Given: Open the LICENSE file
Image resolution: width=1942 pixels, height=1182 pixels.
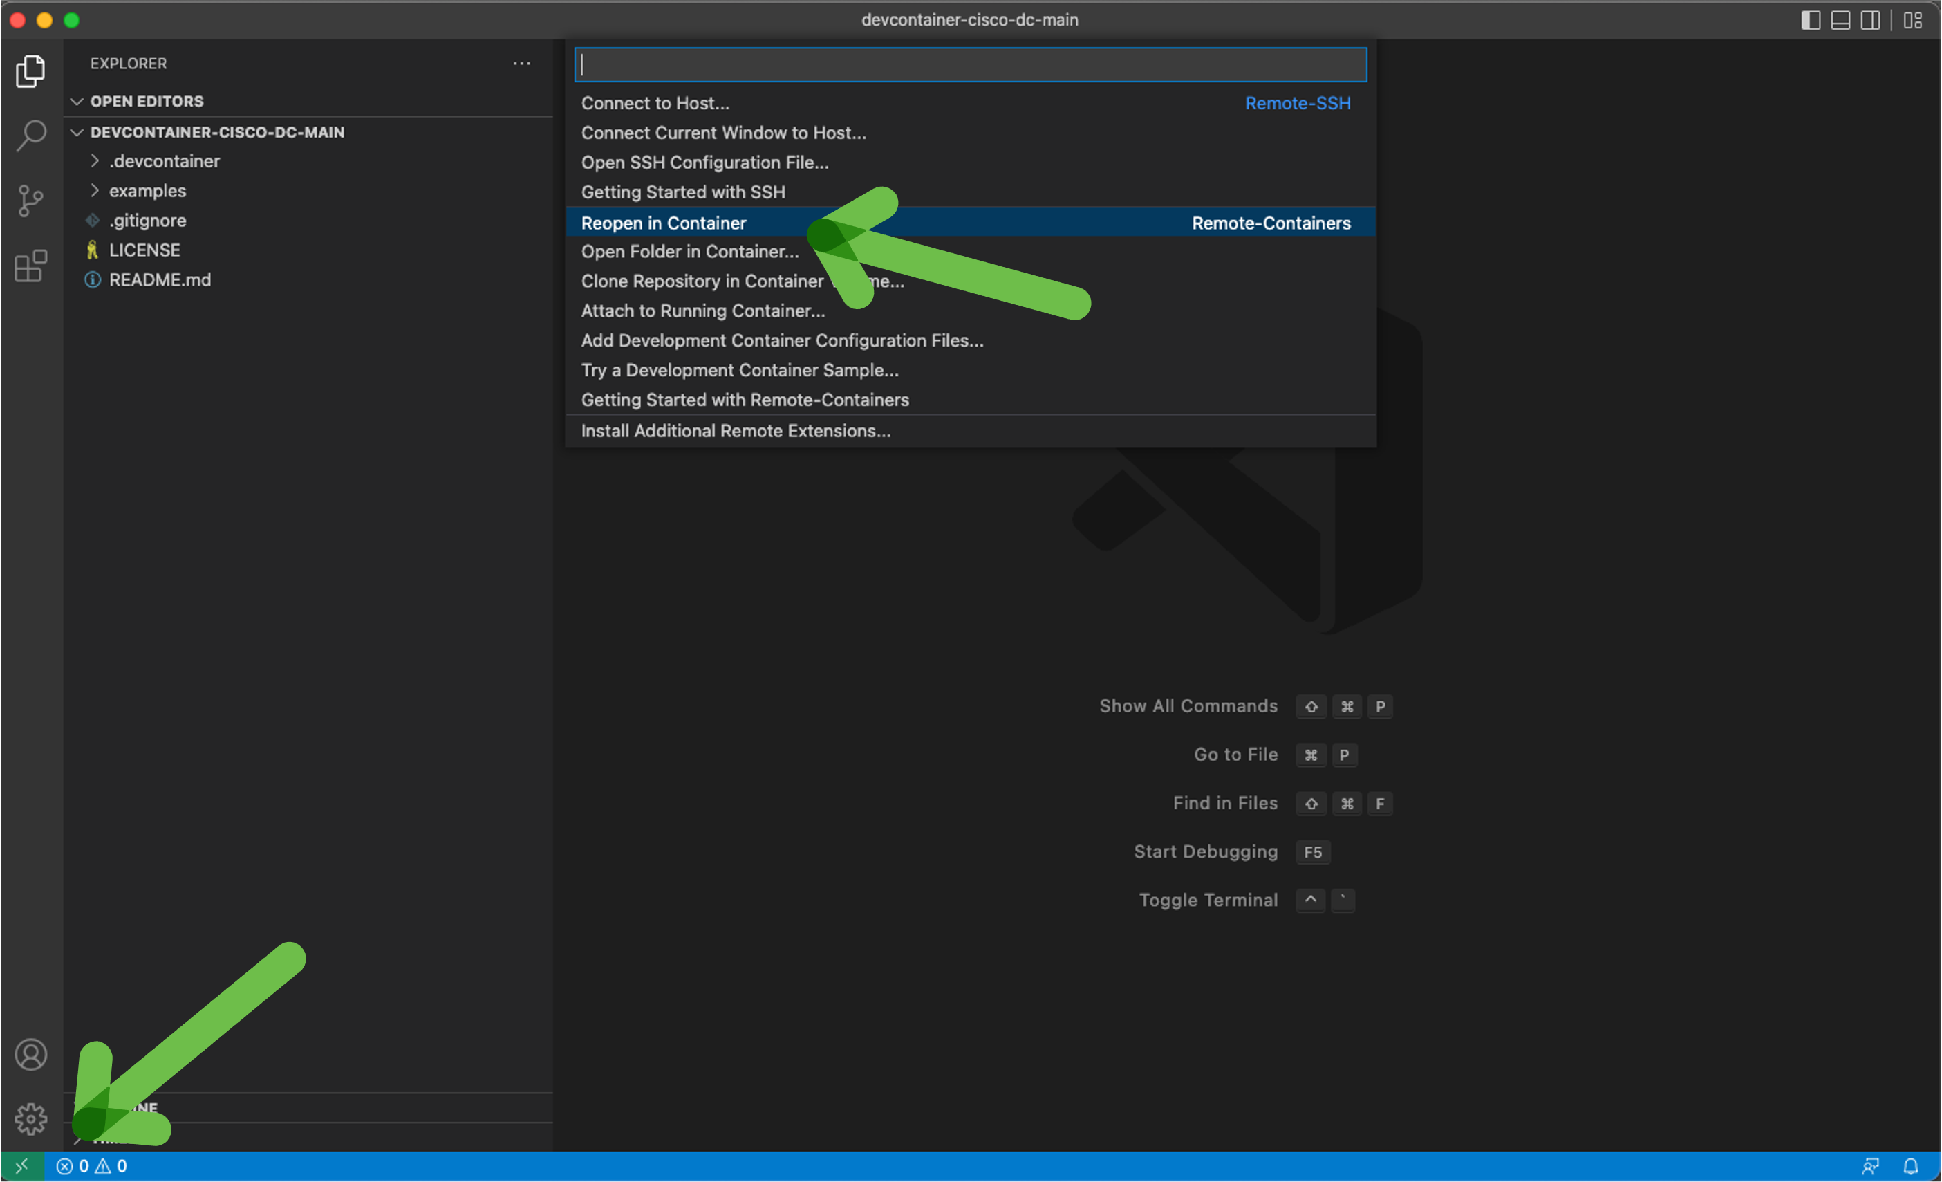Looking at the screenshot, I should coord(308,250).
